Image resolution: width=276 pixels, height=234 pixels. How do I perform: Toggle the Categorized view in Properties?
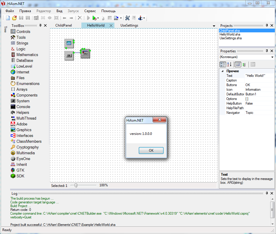[223, 64]
